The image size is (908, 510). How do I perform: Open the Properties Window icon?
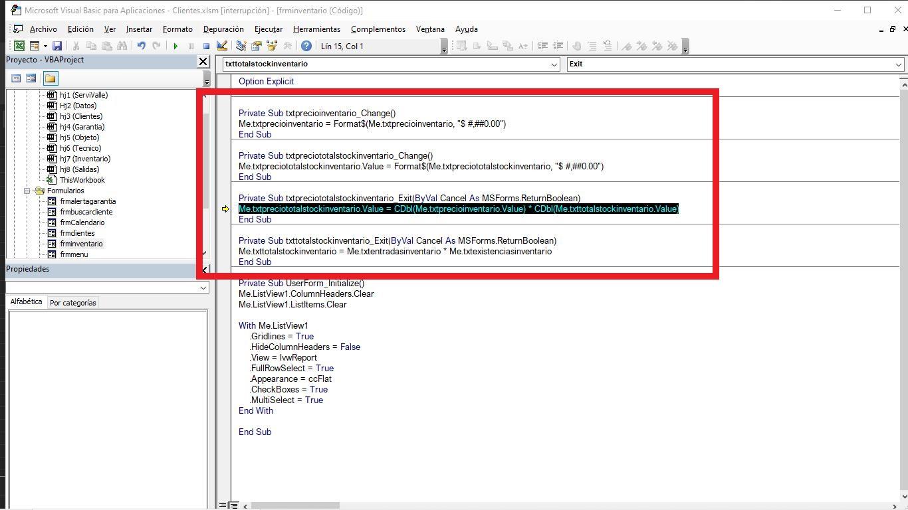coord(256,46)
